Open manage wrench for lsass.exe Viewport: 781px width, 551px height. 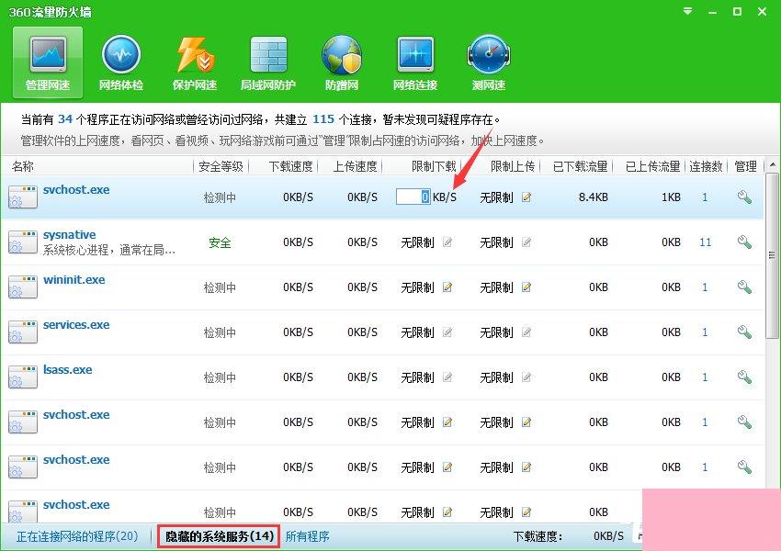[x=744, y=377]
